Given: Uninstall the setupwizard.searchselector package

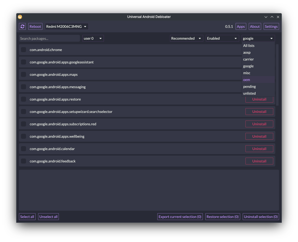Looking at the screenshot, I should (x=259, y=112).
